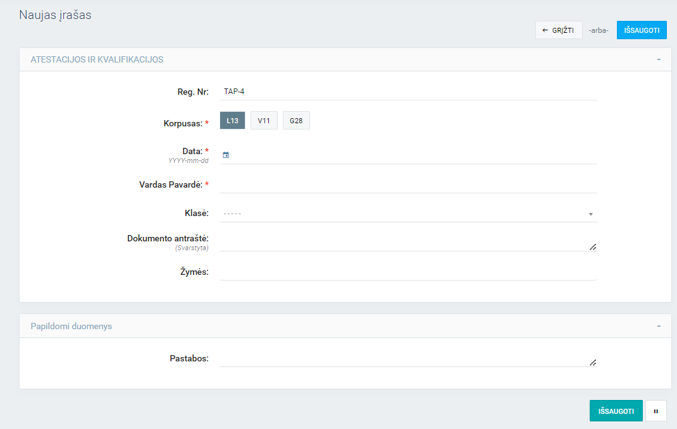This screenshot has height=429, width=677.
Task: Click the calendar icon in the Data field
Action: (x=226, y=155)
